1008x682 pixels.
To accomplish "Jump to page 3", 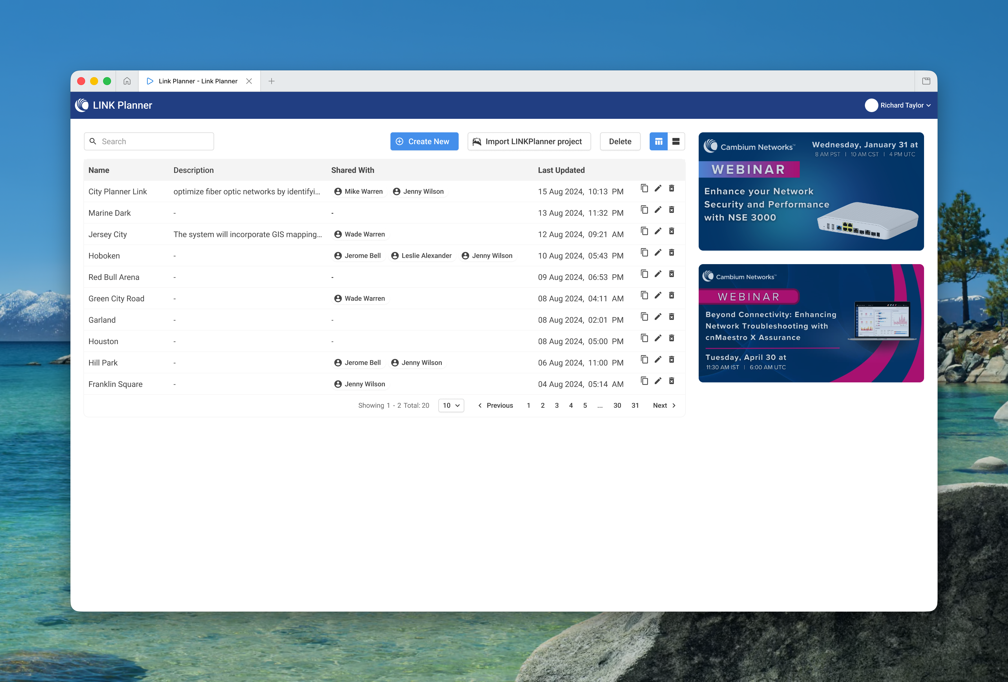I will 557,405.
